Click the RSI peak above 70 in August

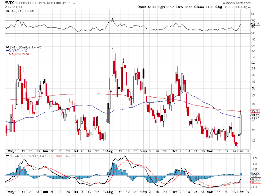click(113, 20)
